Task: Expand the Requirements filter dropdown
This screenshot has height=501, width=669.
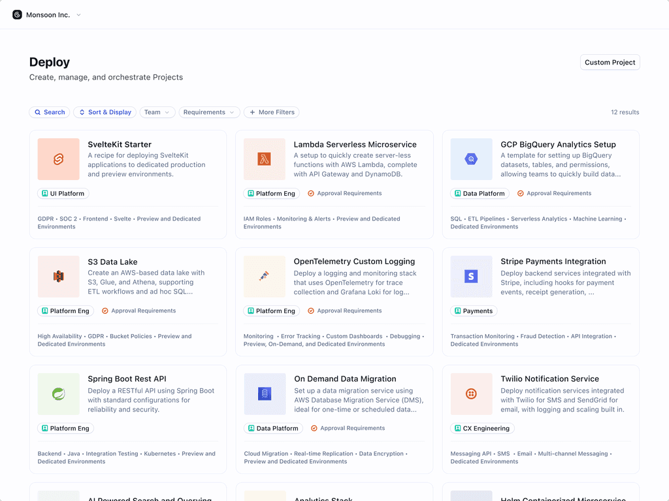Action: [208, 112]
